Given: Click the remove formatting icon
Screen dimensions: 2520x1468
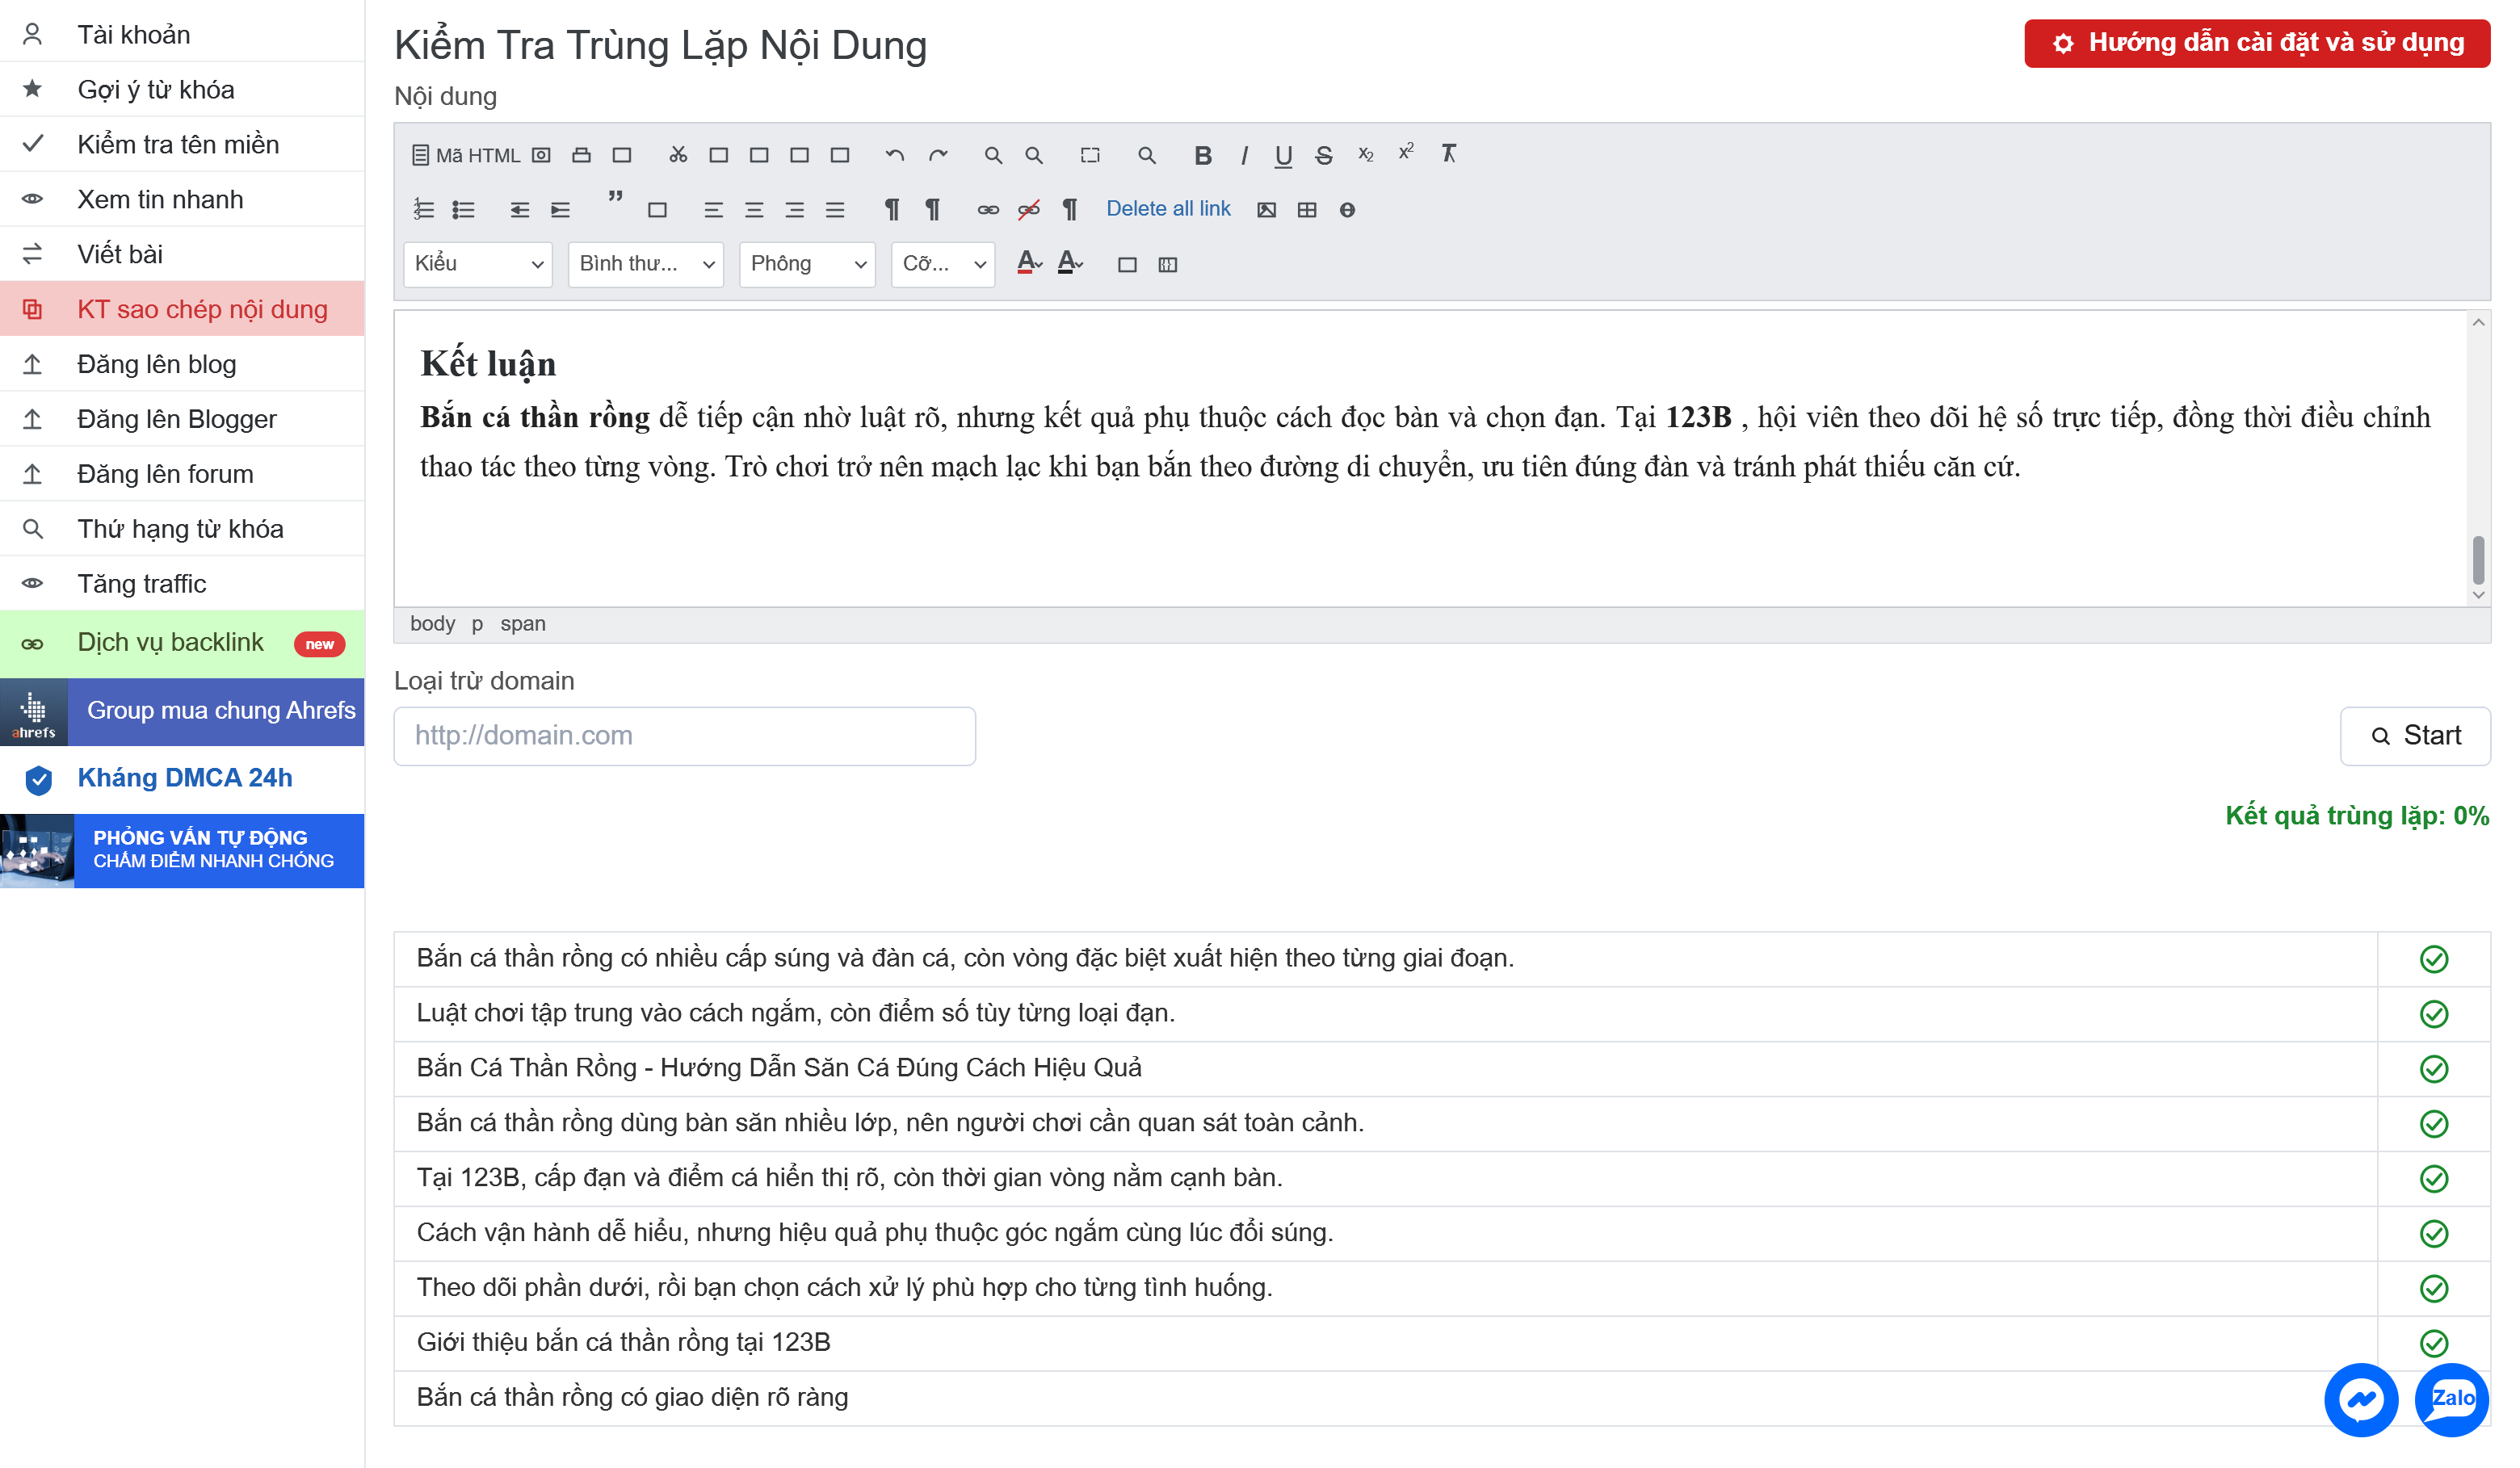Looking at the screenshot, I should click(1448, 153).
